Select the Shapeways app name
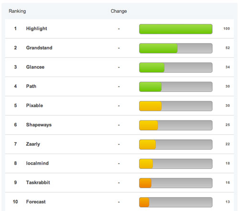239x211 pixels. coord(39,125)
